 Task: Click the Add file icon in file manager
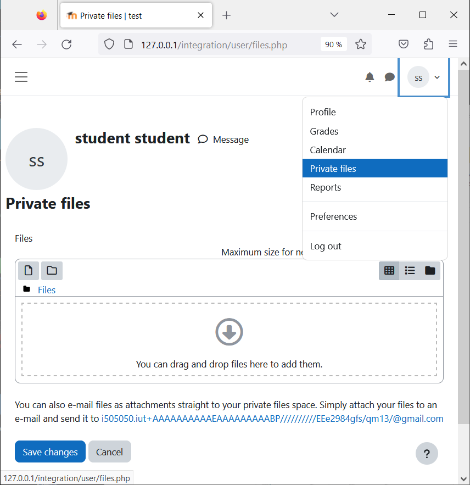(29, 271)
